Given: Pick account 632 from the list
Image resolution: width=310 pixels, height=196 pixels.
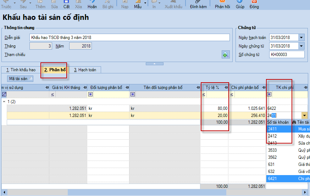Looking at the screenshot, I should [288, 172].
